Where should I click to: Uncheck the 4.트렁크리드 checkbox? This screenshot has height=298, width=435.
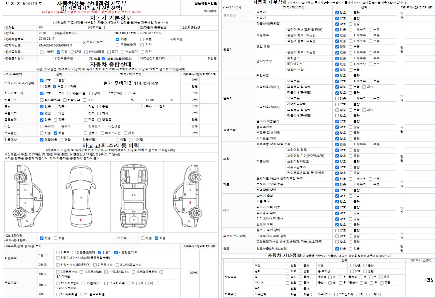pyautogui.click(x=116, y=253)
